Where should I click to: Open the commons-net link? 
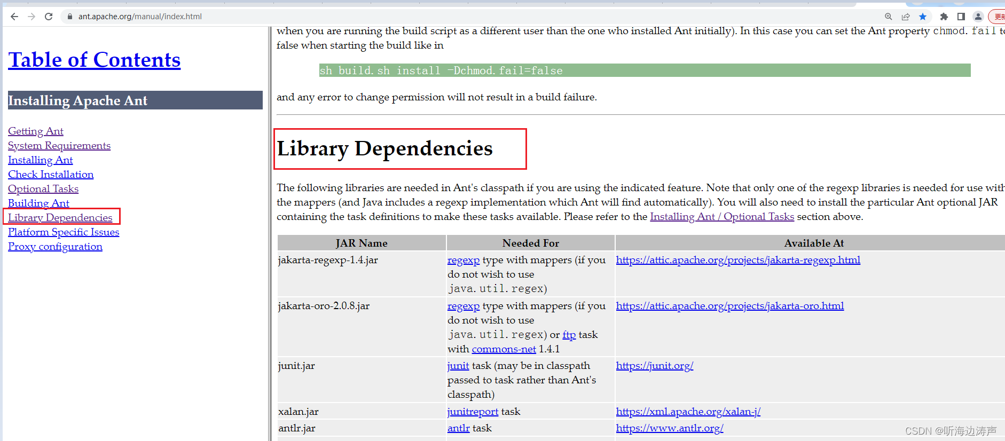[x=504, y=349]
